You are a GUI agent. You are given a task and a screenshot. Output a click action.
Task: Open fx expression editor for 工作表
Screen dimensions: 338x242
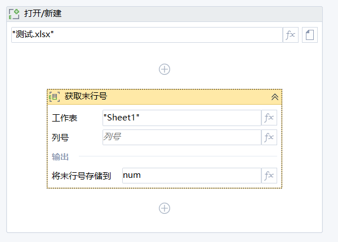[x=269, y=118]
